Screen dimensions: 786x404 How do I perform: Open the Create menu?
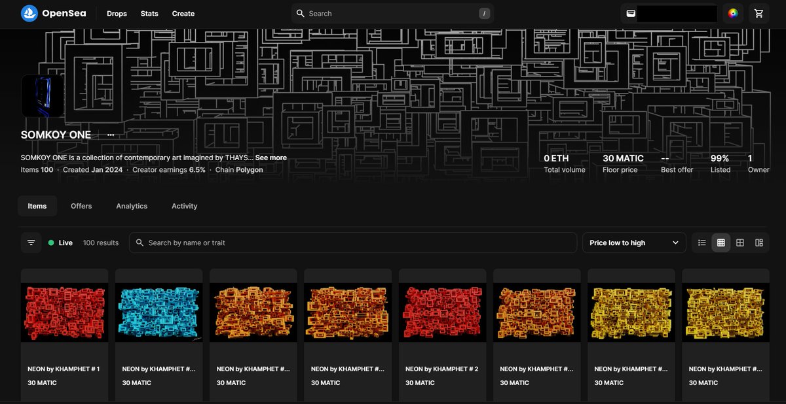pos(183,13)
